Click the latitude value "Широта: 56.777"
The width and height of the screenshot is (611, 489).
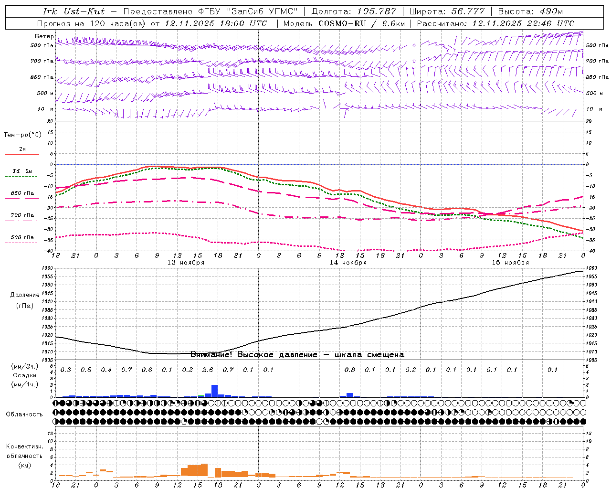tap(447, 11)
